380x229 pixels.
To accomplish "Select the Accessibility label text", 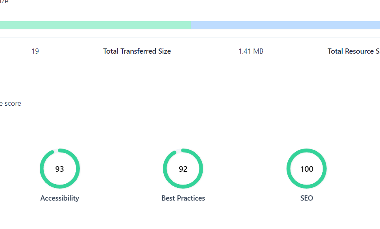I will (x=59, y=198).
